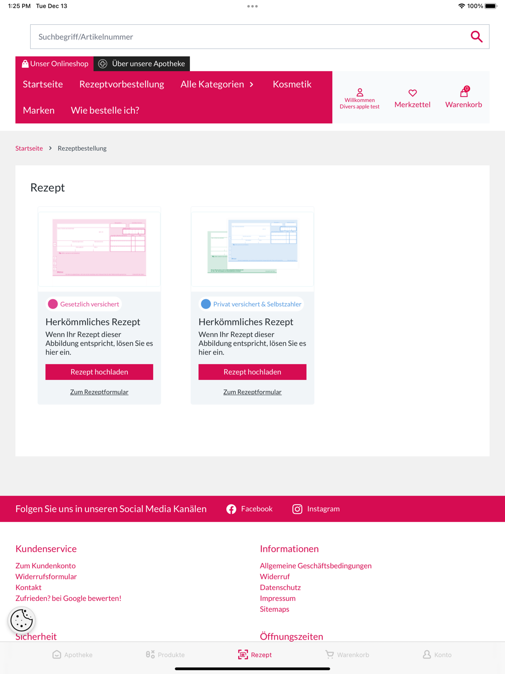Check the battery status icon

tap(491, 6)
